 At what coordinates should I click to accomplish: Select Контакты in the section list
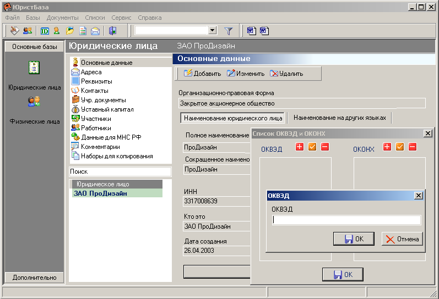click(x=121, y=91)
